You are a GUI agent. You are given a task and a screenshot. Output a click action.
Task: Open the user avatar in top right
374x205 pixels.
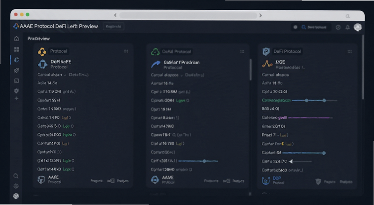click(358, 27)
